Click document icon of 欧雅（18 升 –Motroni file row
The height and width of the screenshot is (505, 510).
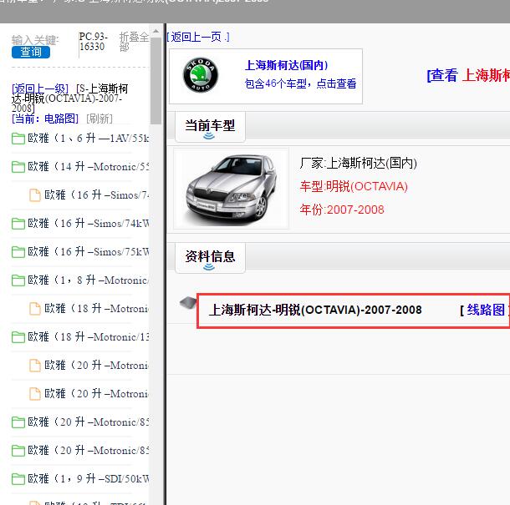pyautogui.click(x=35, y=309)
